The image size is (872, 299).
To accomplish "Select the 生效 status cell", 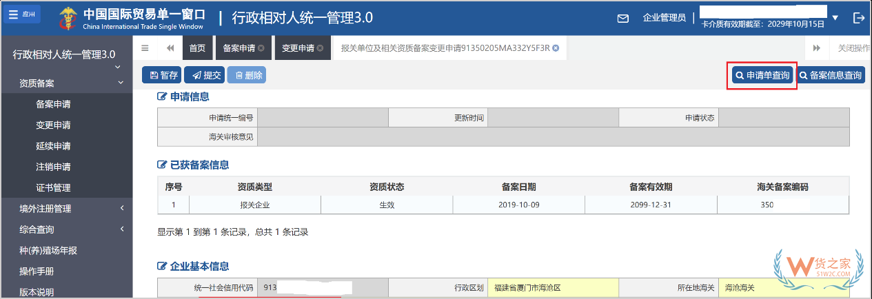I will [x=387, y=205].
